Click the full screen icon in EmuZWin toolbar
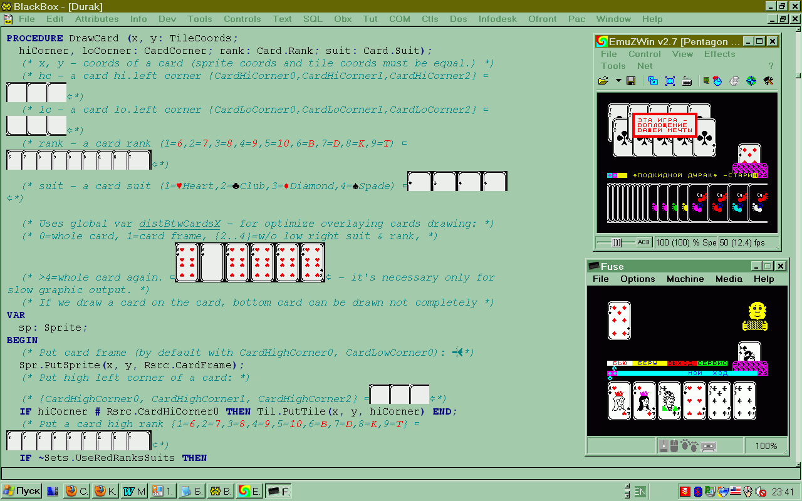 (670, 81)
